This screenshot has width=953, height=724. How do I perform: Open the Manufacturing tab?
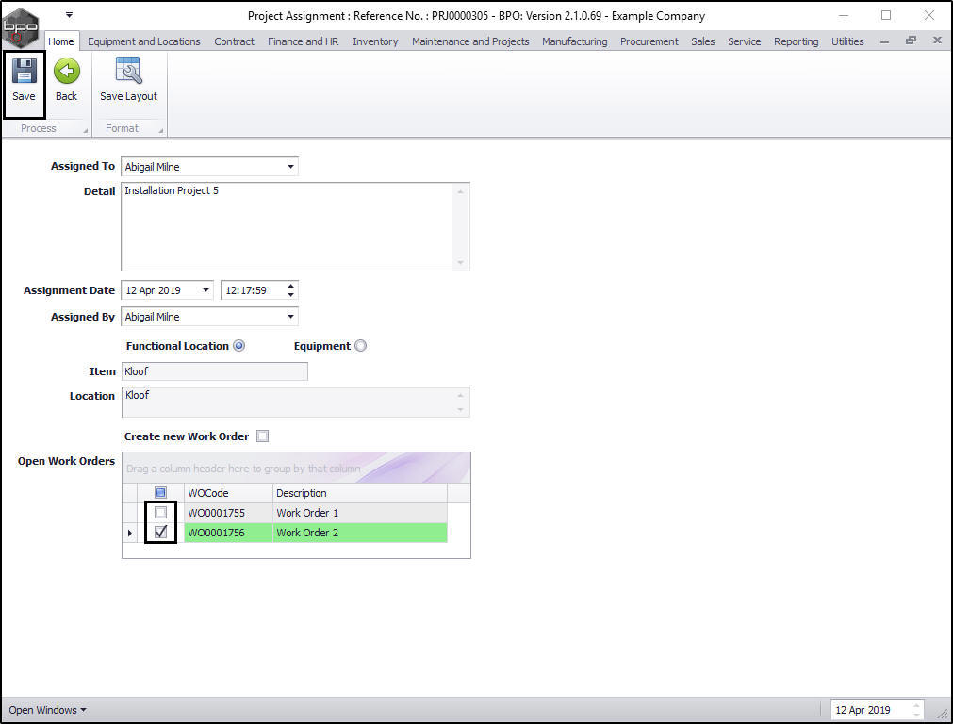(x=574, y=41)
